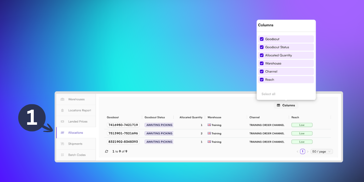
Task: Click the '1 to 9 of 9' record count
Action: click(120, 151)
